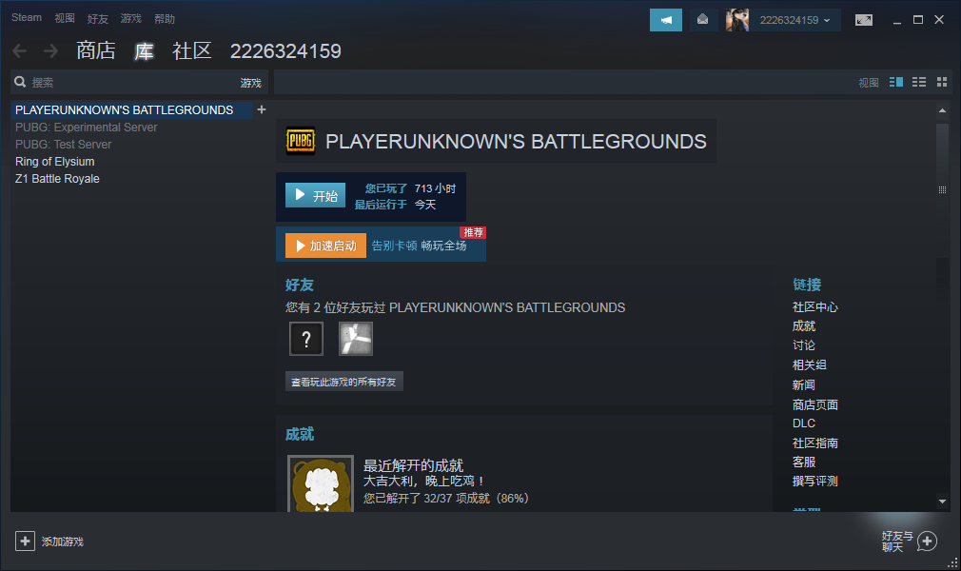Click the 开始 play button
The width and height of the screenshot is (961, 571).
pyautogui.click(x=315, y=196)
